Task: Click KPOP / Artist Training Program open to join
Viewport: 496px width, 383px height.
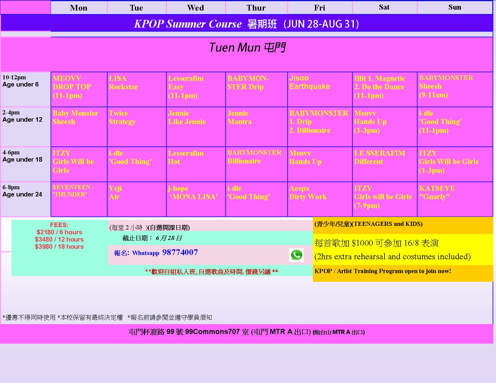Action: point(383,271)
